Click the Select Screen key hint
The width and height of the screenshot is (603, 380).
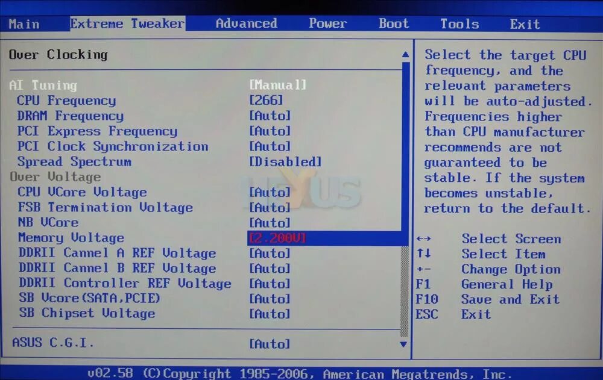[x=511, y=238]
